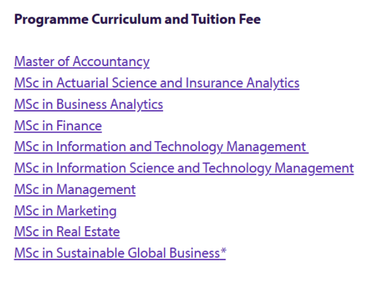Click the word Accountancy in the first link
Image resolution: width=382 pixels, height=282 pixels.
111,62
